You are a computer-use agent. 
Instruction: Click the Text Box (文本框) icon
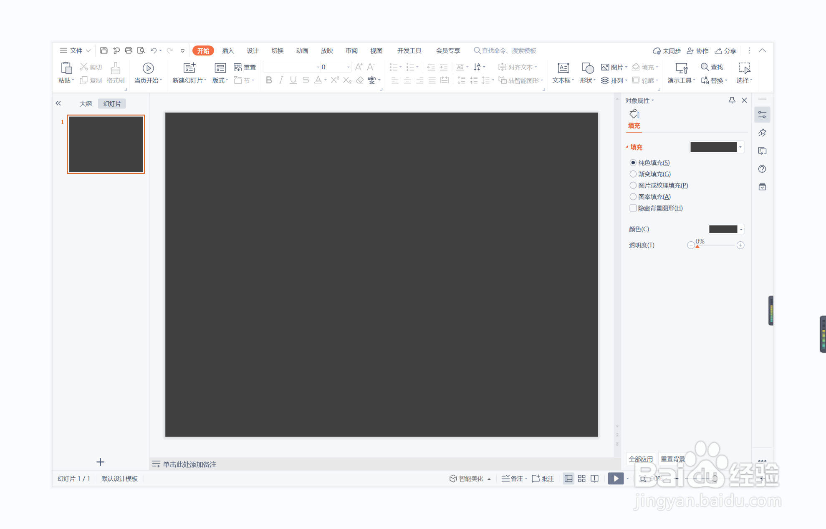pyautogui.click(x=563, y=68)
